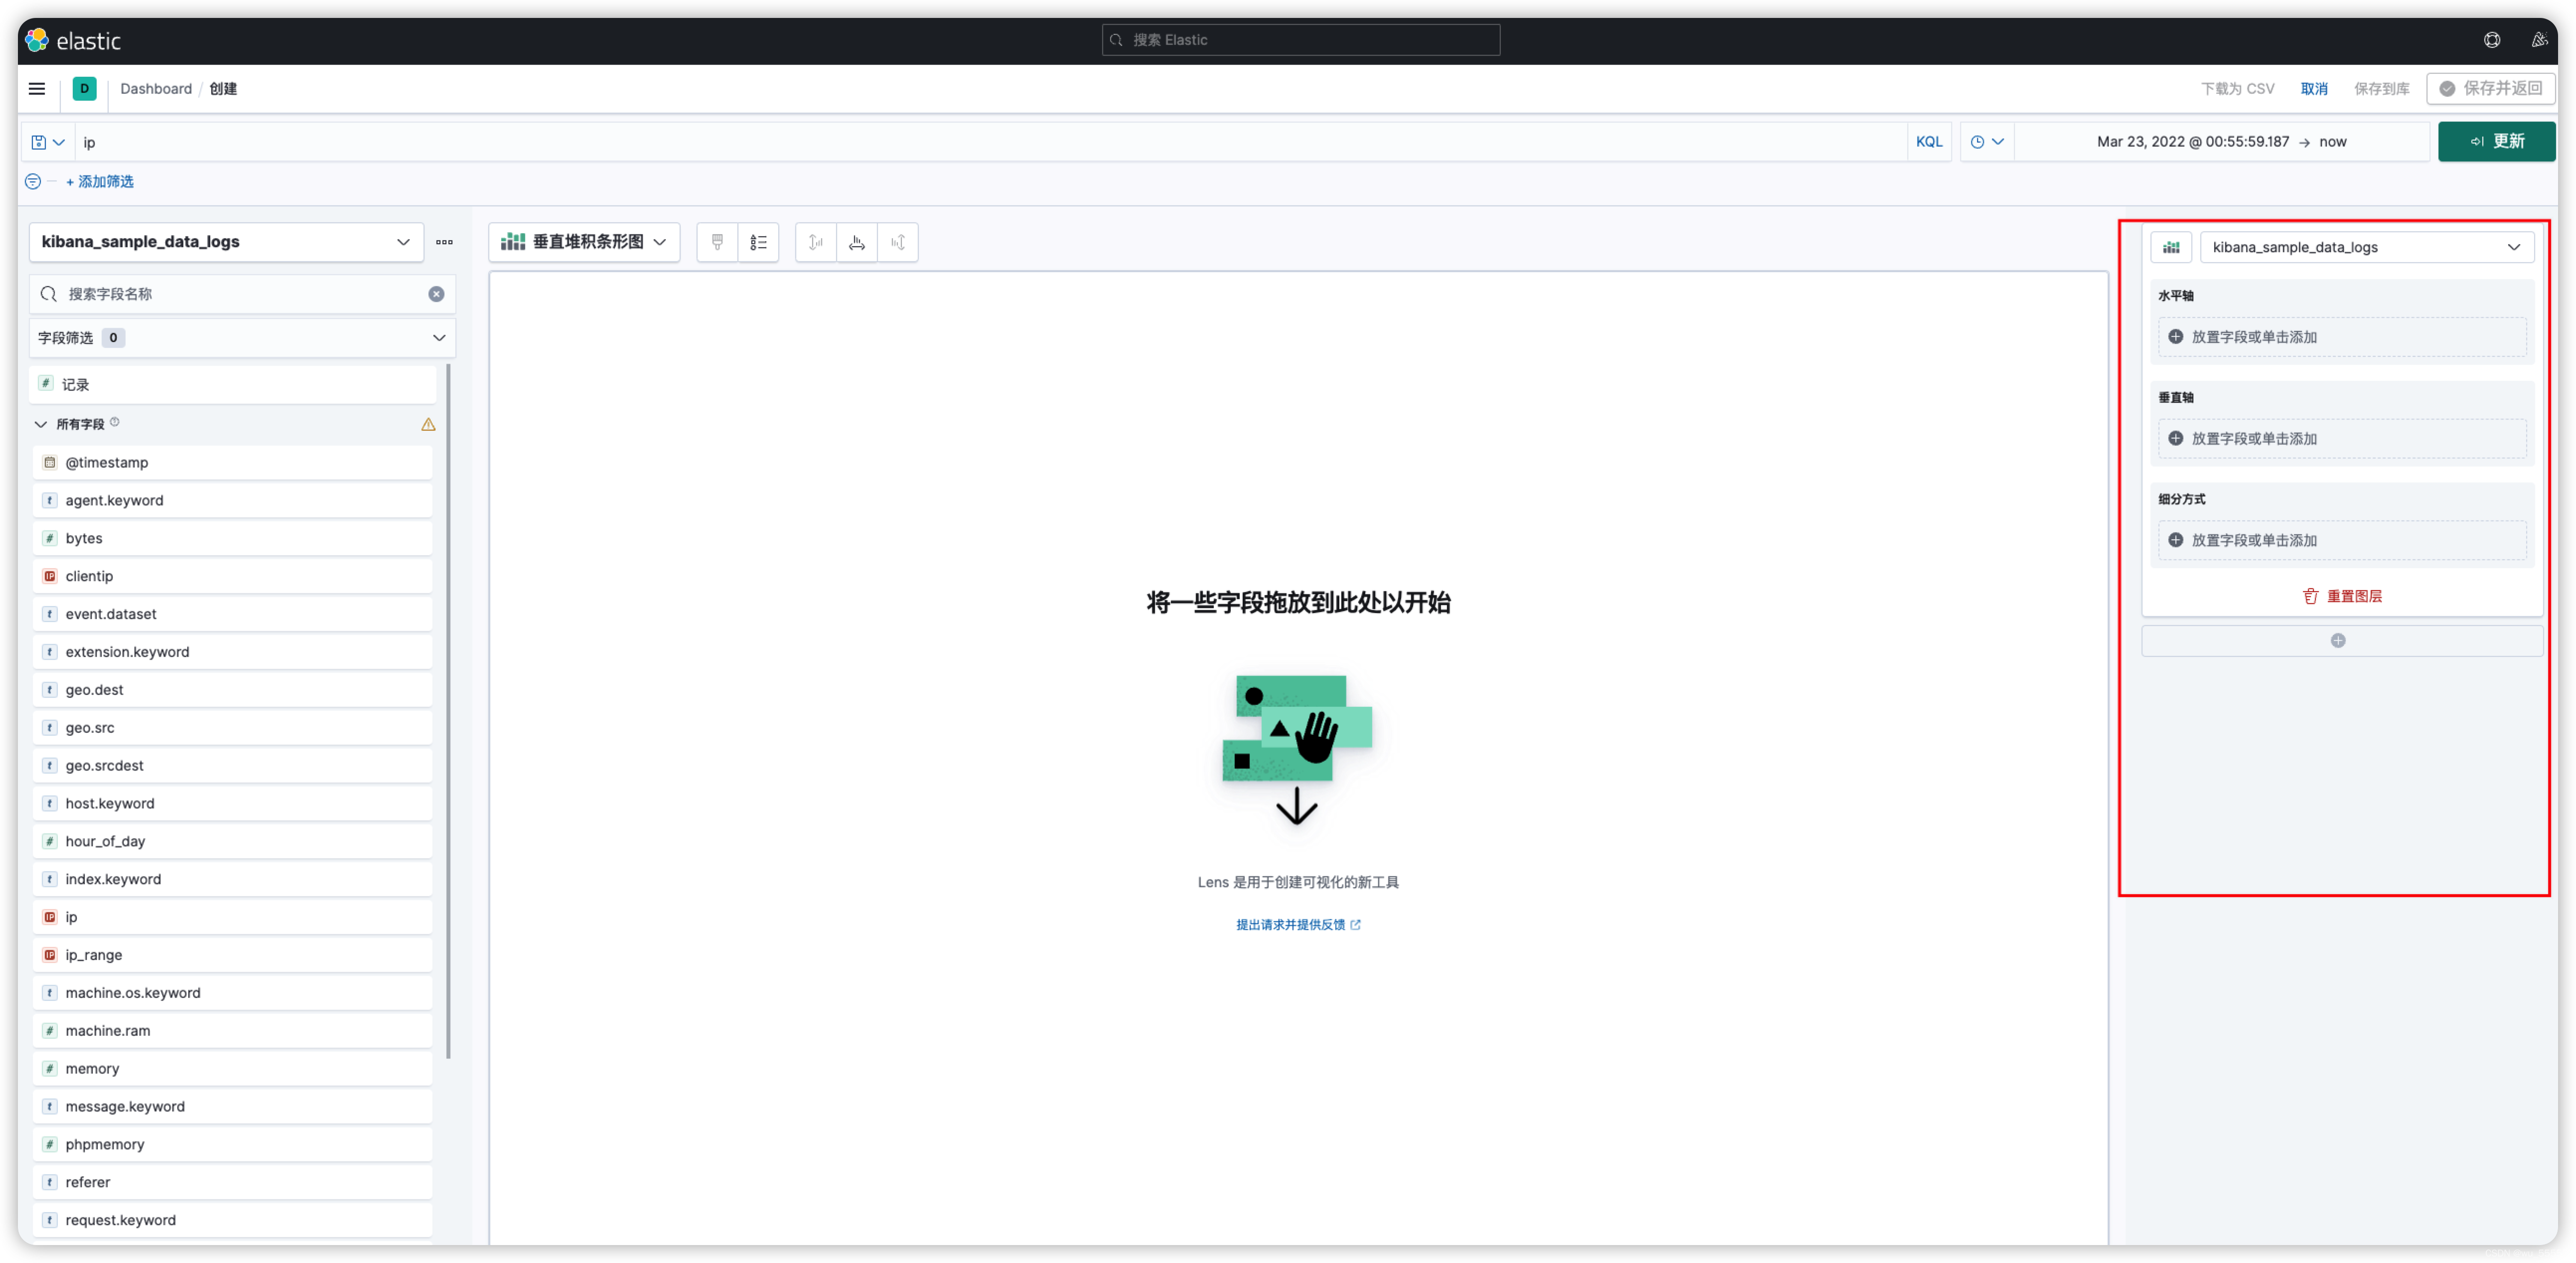Click the plus icon to add new layer

click(2339, 640)
